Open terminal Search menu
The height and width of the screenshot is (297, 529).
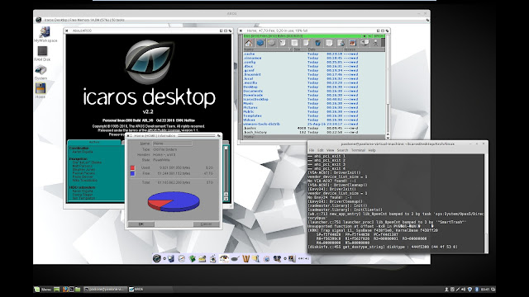click(x=342, y=150)
